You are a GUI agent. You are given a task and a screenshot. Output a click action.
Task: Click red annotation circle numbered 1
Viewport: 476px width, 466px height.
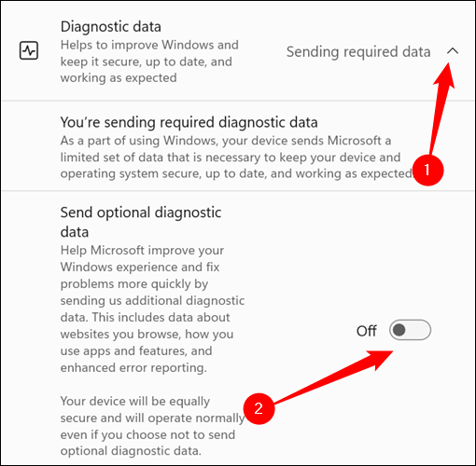(427, 170)
